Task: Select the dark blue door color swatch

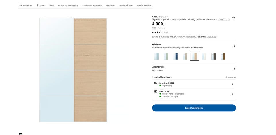Action: (175, 56)
